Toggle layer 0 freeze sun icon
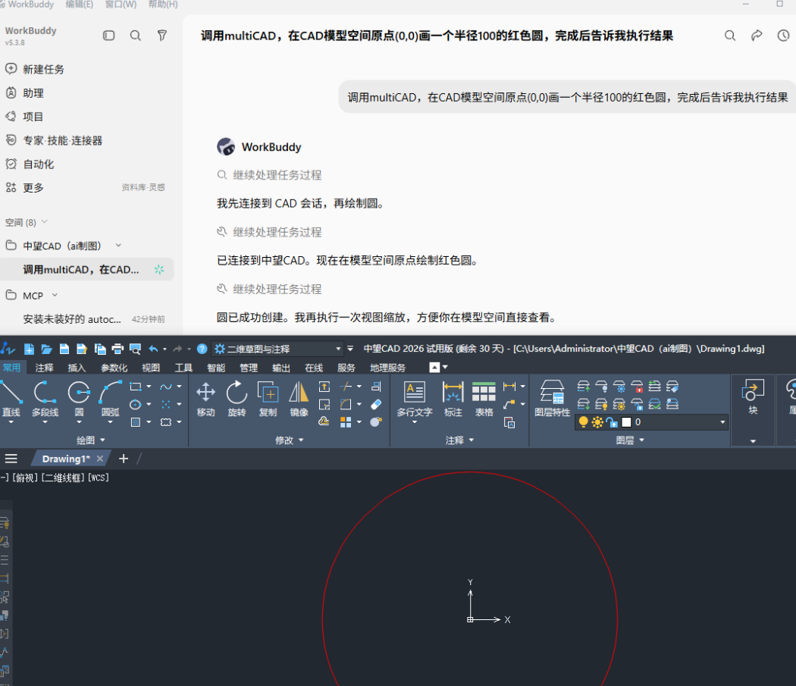 coord(597,422)
